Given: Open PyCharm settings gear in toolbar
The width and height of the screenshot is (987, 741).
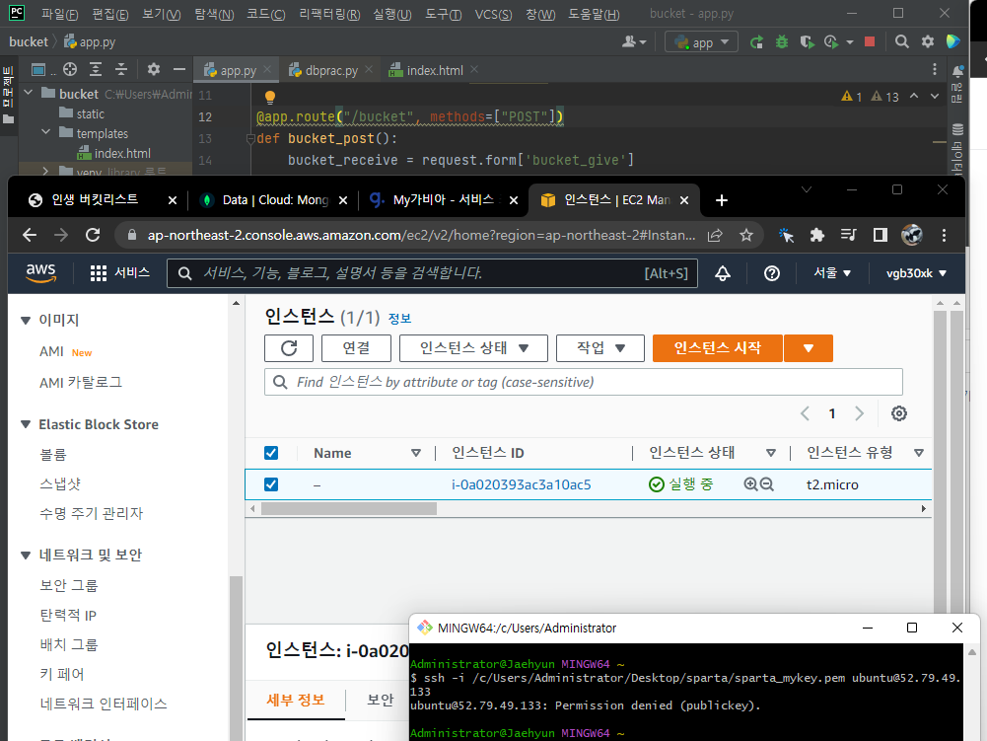Looking at the screenshot, I should (928, 41).
